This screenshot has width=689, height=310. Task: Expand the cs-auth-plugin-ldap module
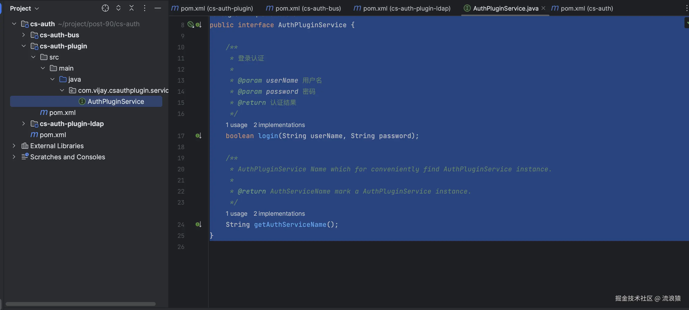(x=23, y=123)
